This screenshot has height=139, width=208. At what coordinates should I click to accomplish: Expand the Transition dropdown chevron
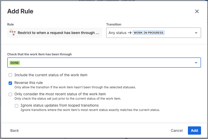tap(196, 33)
